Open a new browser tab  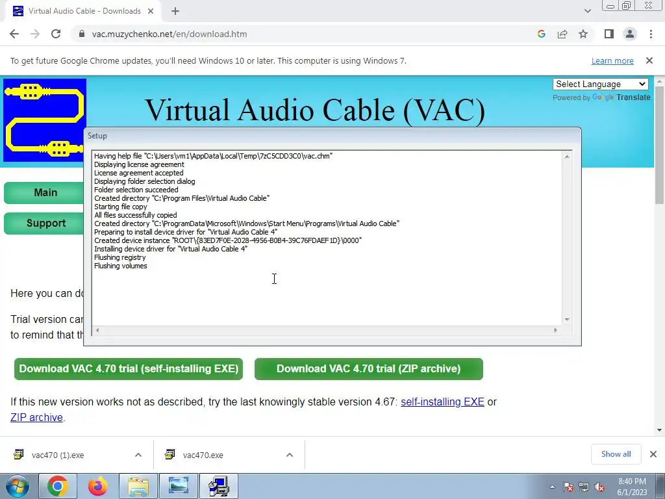tap(175, 11)
